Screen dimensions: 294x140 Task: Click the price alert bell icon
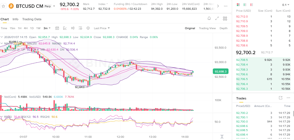click(x=209, y=18)
